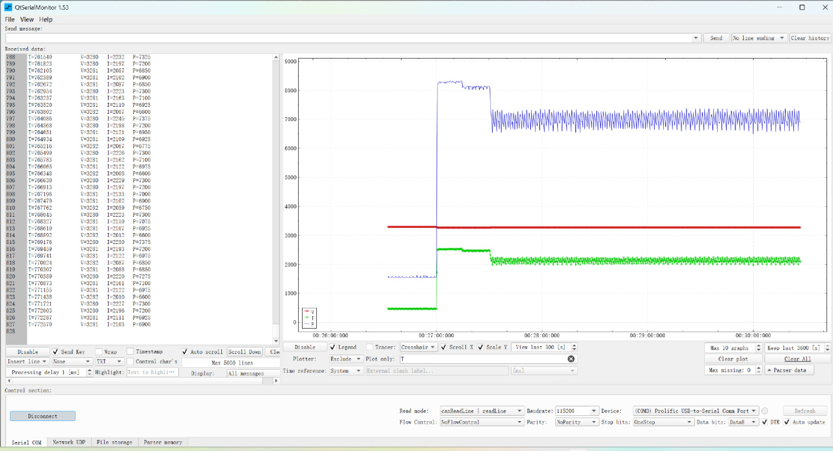
Task: Click the Send button
Action: click(717, 38)
